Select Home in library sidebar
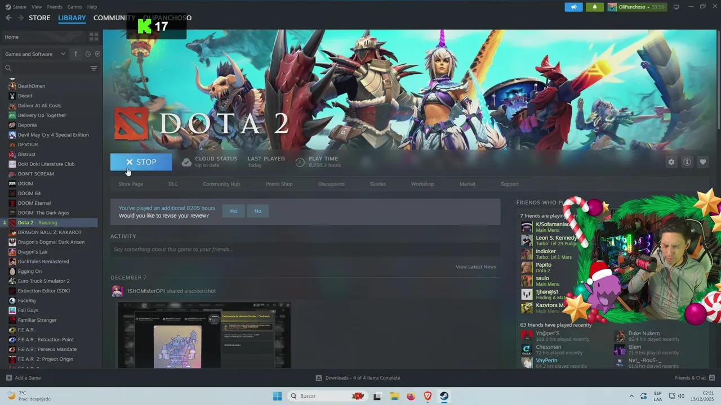This screenshot has width=721, height=405. pos(44,37)
